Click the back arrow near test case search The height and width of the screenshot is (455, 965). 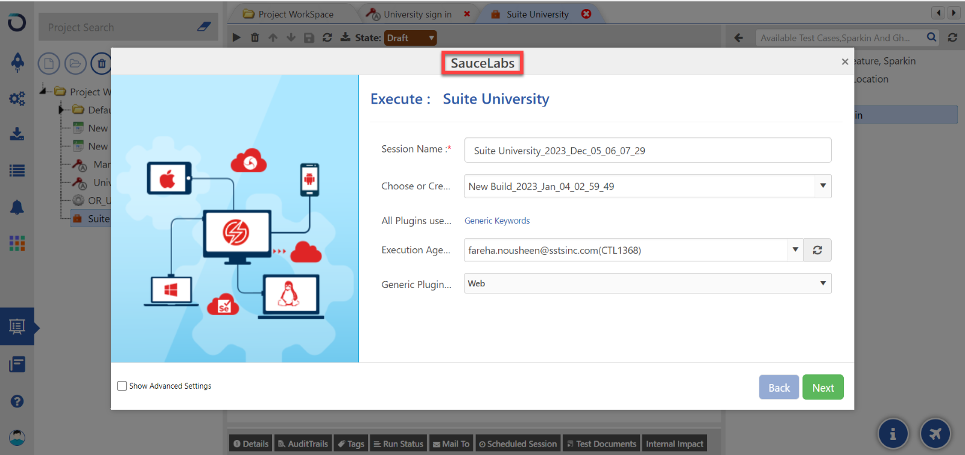tap(738, 37)
